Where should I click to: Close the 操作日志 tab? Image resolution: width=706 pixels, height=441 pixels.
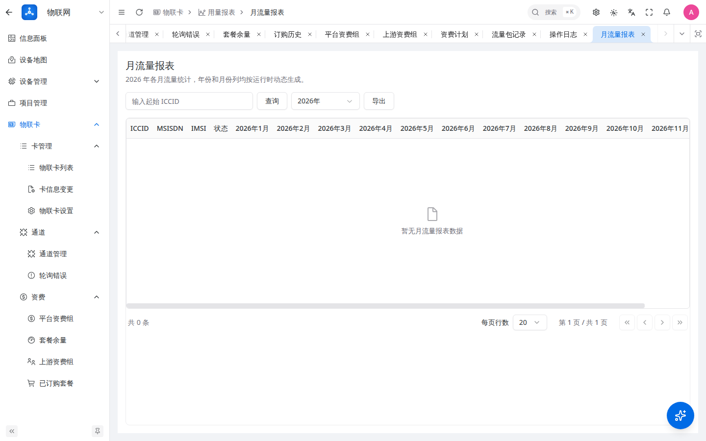click(585, 34)
